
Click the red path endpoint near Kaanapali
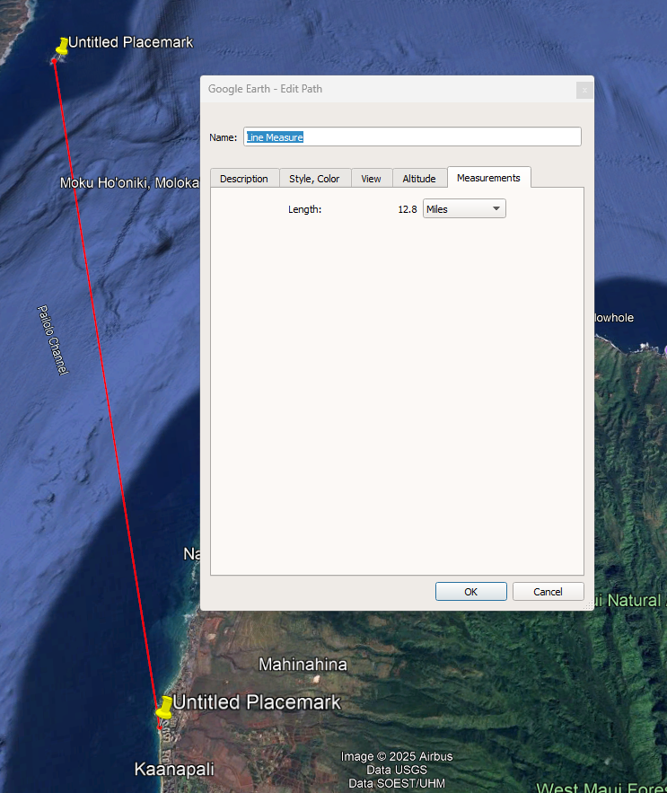point(159,727)
